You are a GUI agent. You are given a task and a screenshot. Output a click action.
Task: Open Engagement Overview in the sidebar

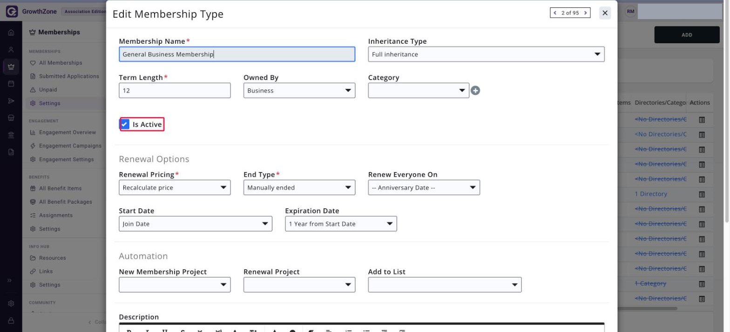tap(68, 133)
